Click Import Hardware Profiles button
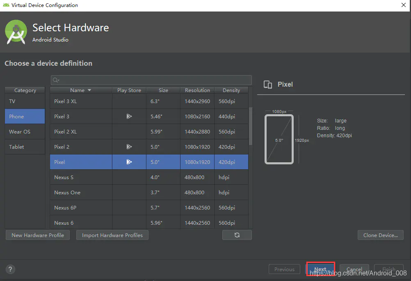411x281 pixels. coord(112,235)
